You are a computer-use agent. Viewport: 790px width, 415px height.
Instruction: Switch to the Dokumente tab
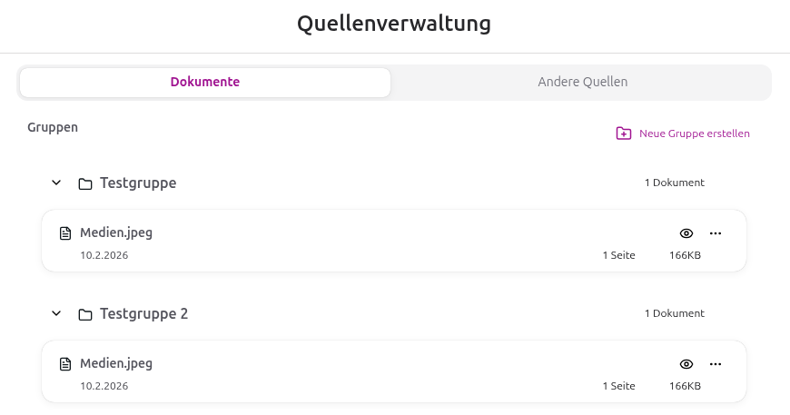point(205,82)
